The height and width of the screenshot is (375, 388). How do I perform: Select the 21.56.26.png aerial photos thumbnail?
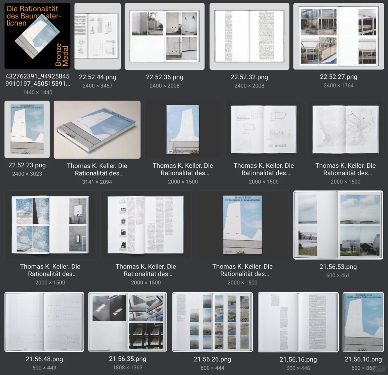[x=212, y=322]
